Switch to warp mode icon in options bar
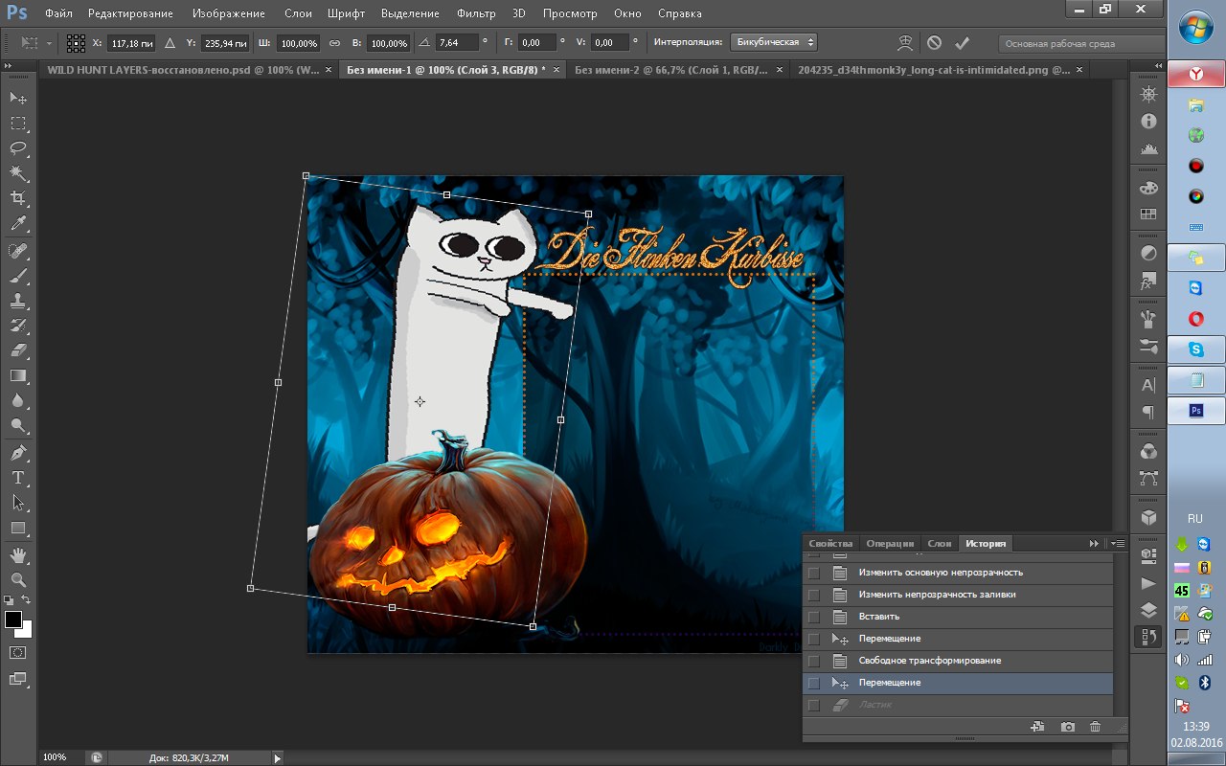Viewport: 1226px width, 766px height. (904, 43)
